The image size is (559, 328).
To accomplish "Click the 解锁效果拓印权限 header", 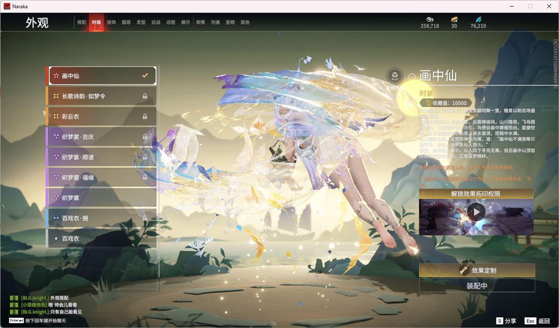I will (x=476, y=194).
